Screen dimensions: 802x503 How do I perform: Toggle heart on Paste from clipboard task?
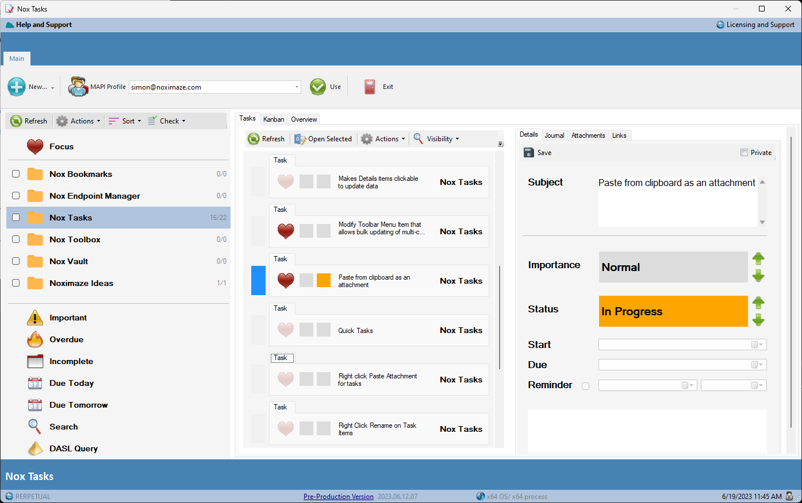286,281
